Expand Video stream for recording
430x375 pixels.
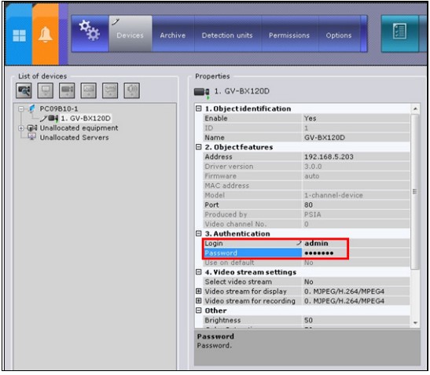click(x=199, y=300)
